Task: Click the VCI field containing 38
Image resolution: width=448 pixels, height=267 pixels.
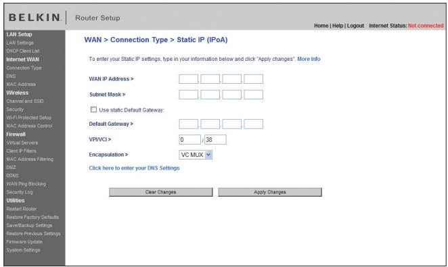Action: click(215, 140)
